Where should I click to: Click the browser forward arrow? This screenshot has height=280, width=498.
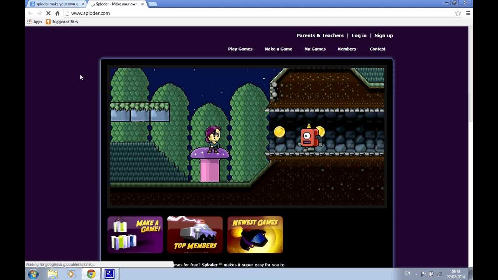click(39, 13)
